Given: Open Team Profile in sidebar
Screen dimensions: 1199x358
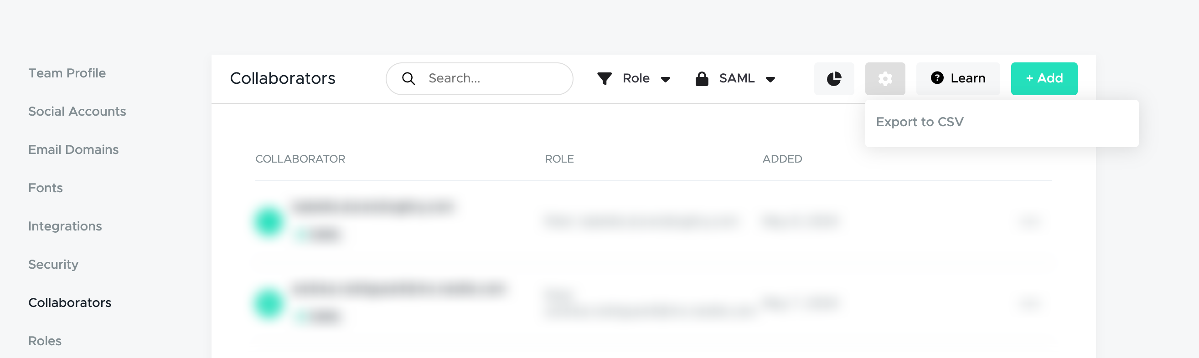Looking at the screenshot, I should point(67,73).
